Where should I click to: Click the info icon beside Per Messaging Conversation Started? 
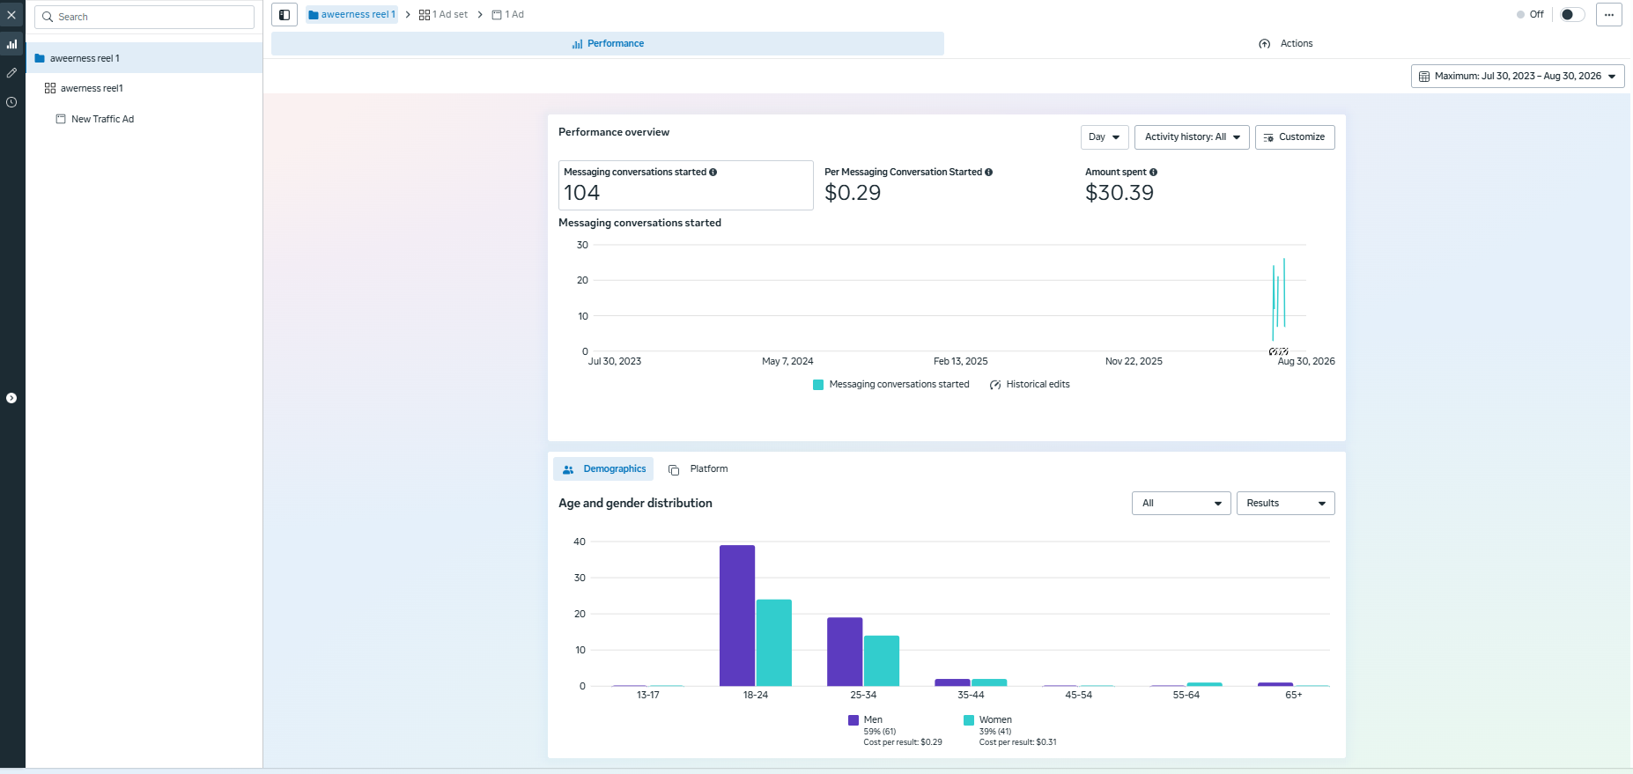pos(988,173)
